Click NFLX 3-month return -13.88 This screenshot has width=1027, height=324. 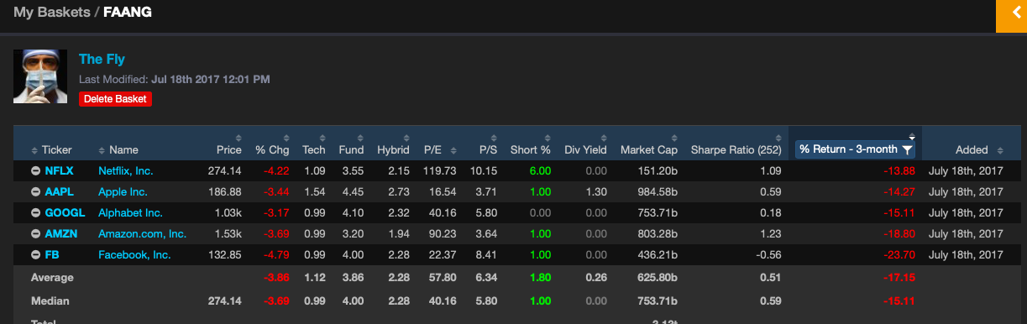pos(900,170)
